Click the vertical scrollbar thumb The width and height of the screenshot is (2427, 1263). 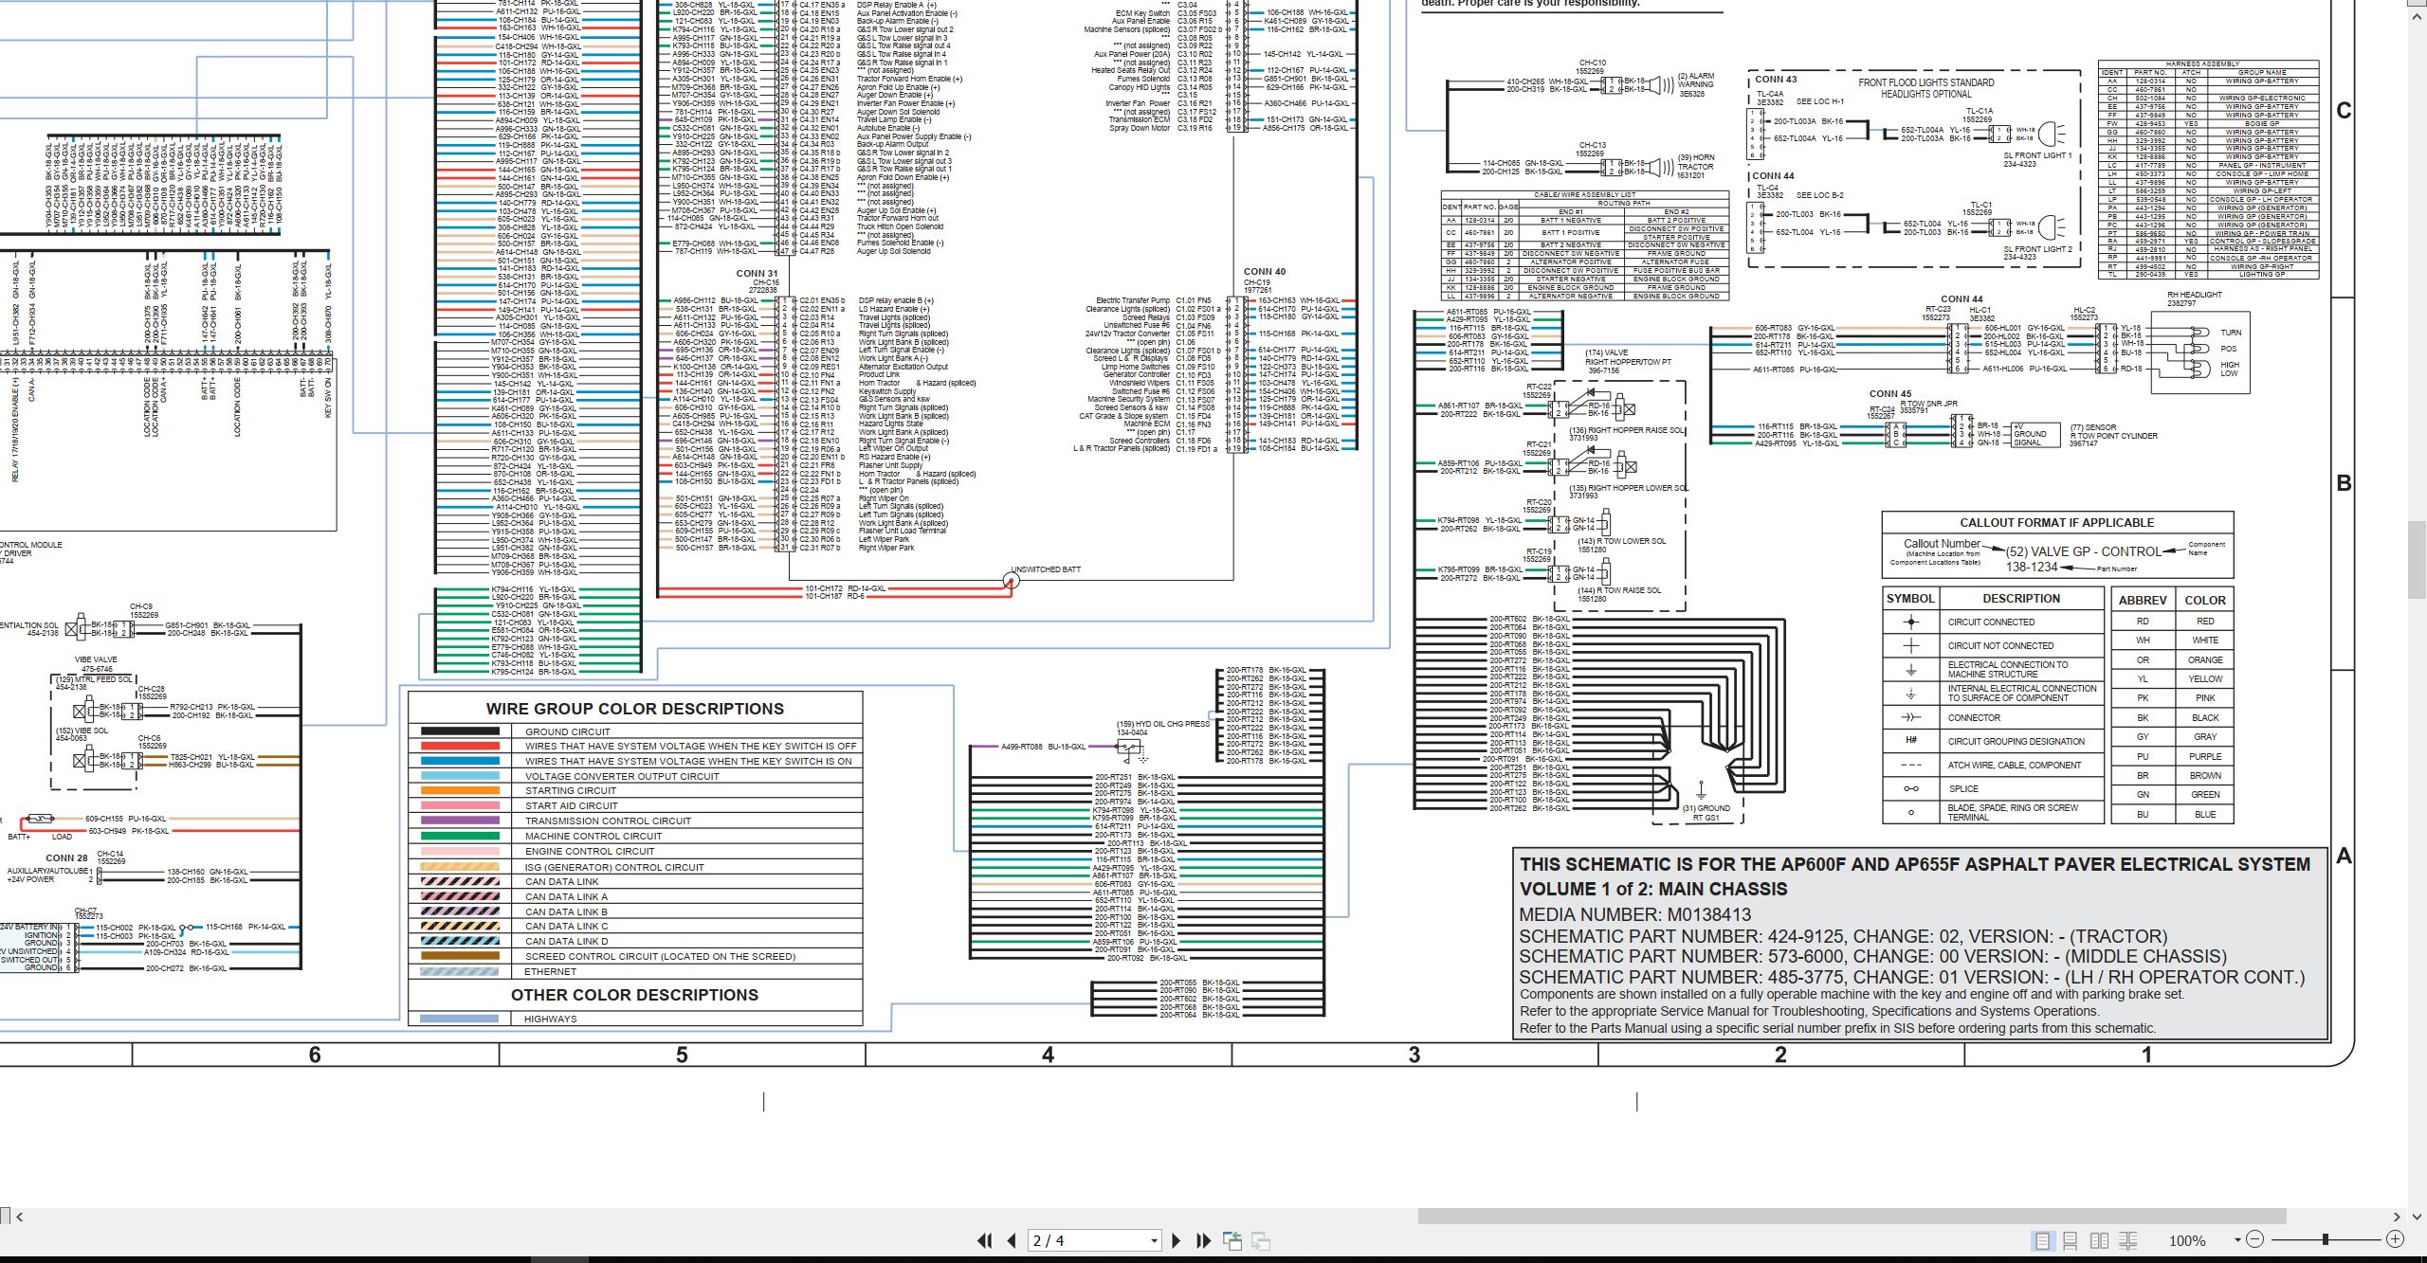tap(2417, 562)
